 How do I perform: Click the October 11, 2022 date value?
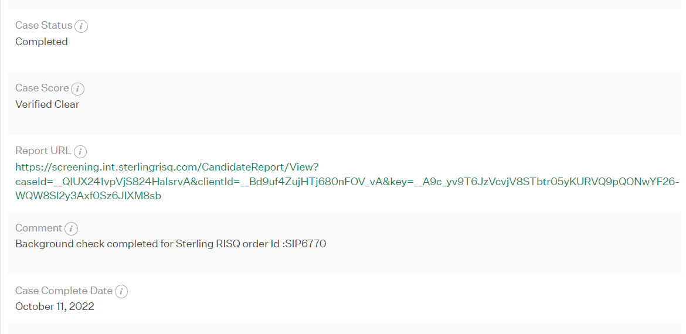(55, 306)
